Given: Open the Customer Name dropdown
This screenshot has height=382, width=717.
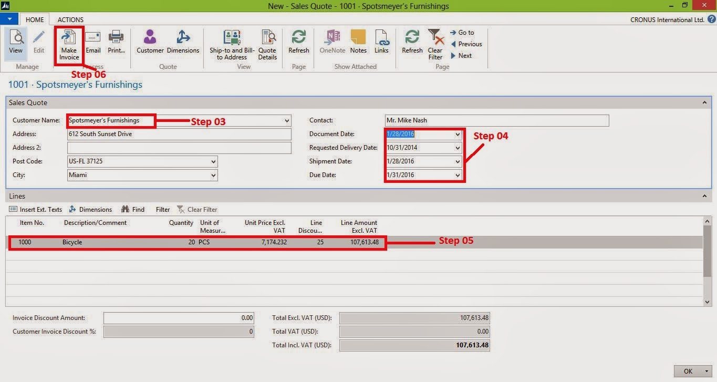Looking at the screenshot, I should tap(287, 120).
